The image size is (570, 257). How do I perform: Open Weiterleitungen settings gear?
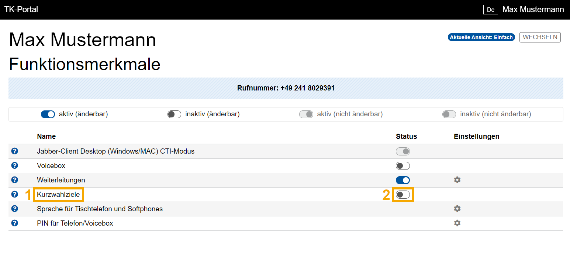click(x=457, y=180)
